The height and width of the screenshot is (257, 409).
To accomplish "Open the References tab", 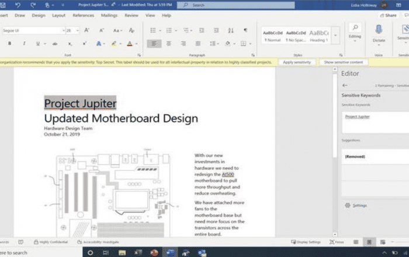I will [x=83, y=15].
